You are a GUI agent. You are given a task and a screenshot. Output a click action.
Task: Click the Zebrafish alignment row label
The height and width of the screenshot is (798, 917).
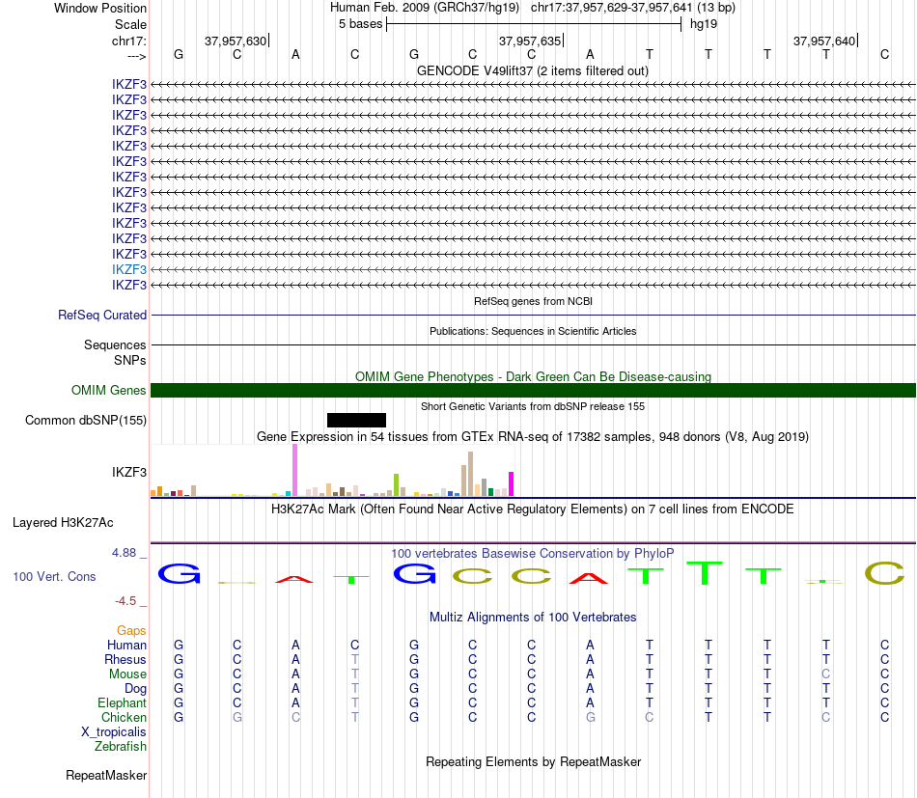click(x=121, y=747)
